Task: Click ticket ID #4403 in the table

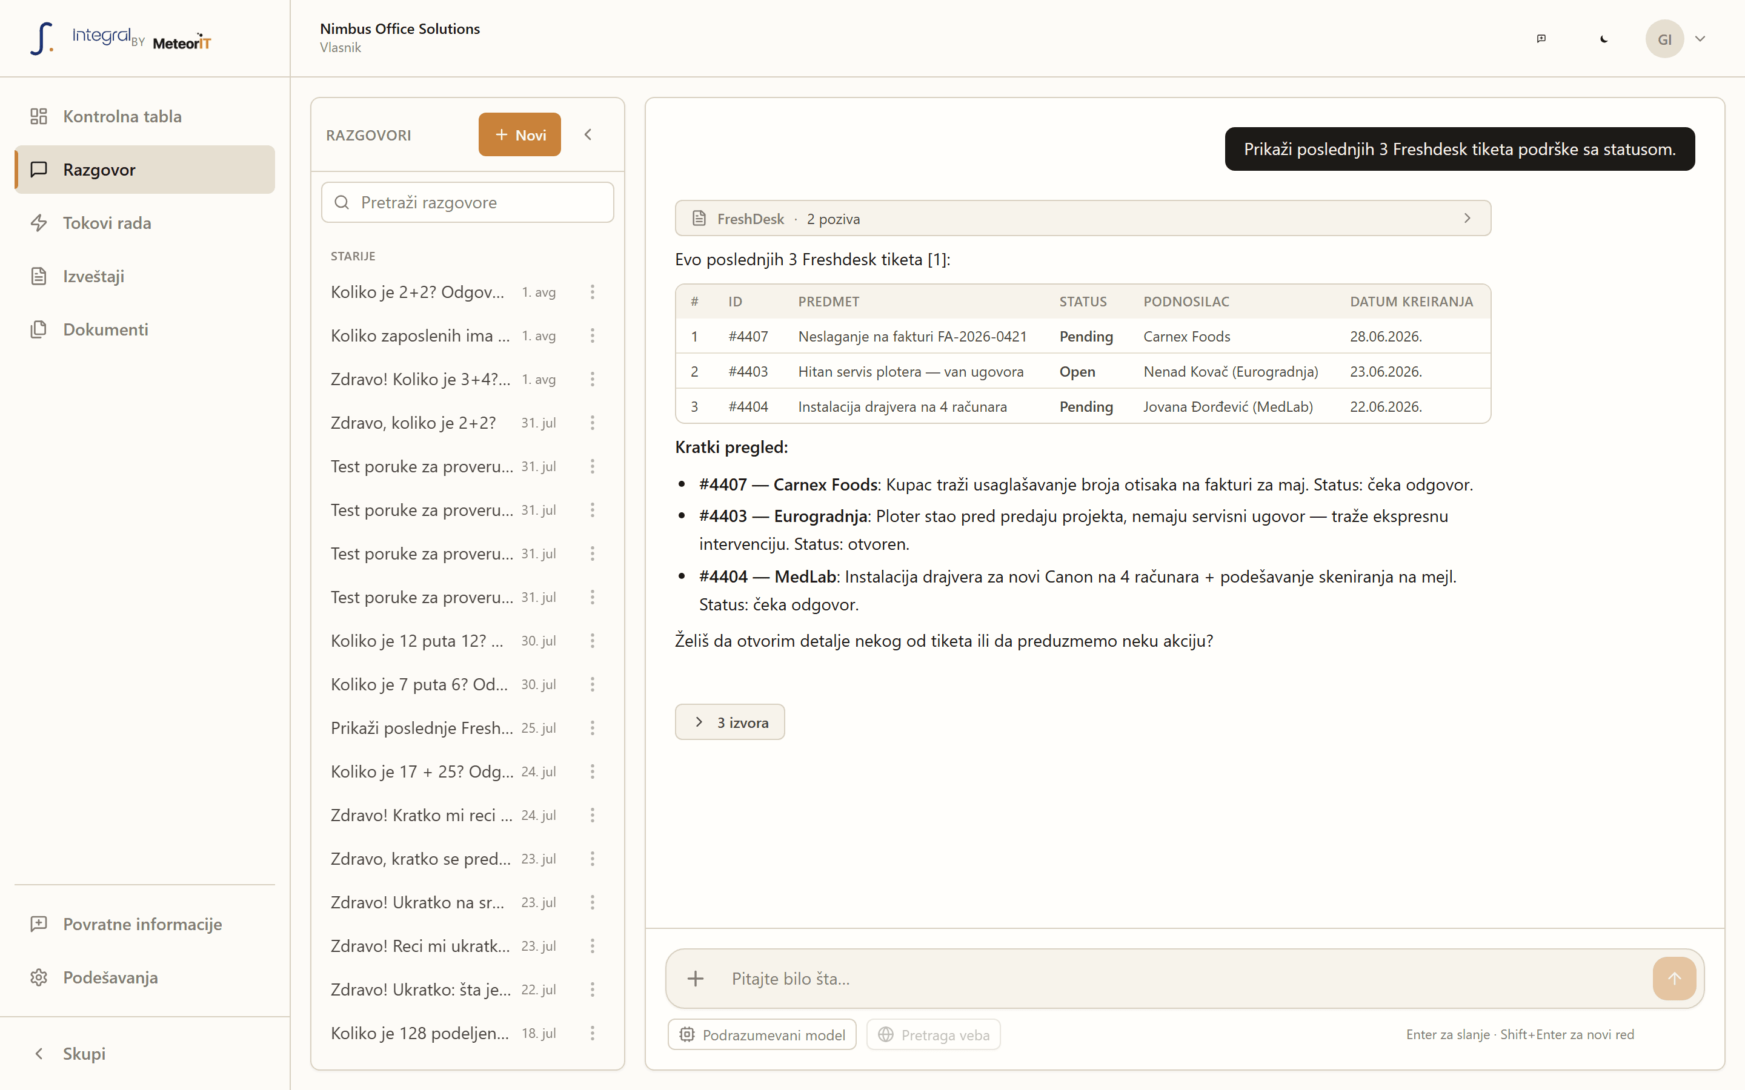Action: point(748,372)
